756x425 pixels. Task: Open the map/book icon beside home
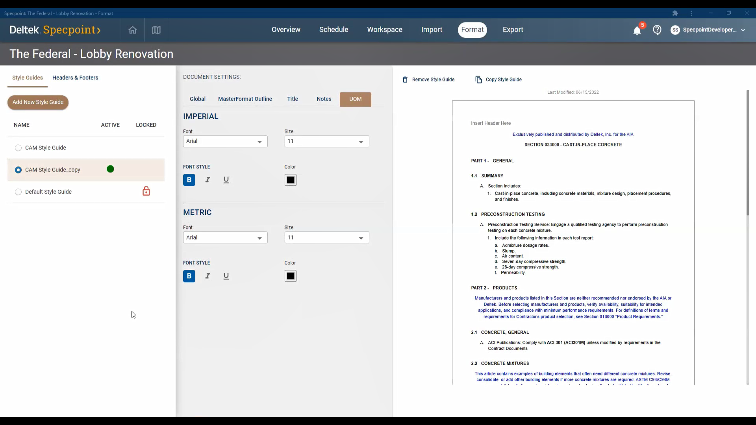pyautogui.click(x=156, y=30)
